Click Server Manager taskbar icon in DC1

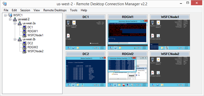coord(69,48)
